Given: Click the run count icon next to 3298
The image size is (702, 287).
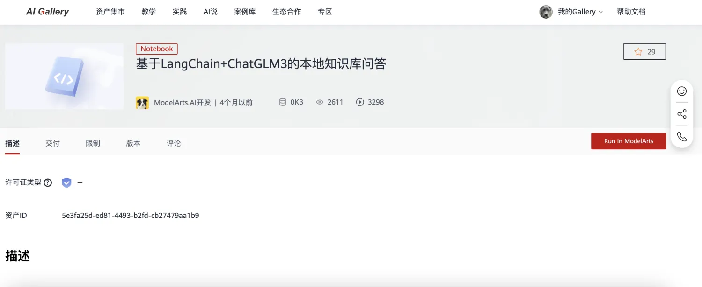Looking at the screenshot, I should click(360, 102).
